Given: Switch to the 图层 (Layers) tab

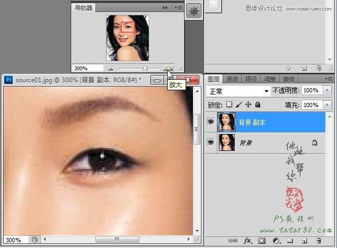Looking at the screenshot, I should point(214,79).
